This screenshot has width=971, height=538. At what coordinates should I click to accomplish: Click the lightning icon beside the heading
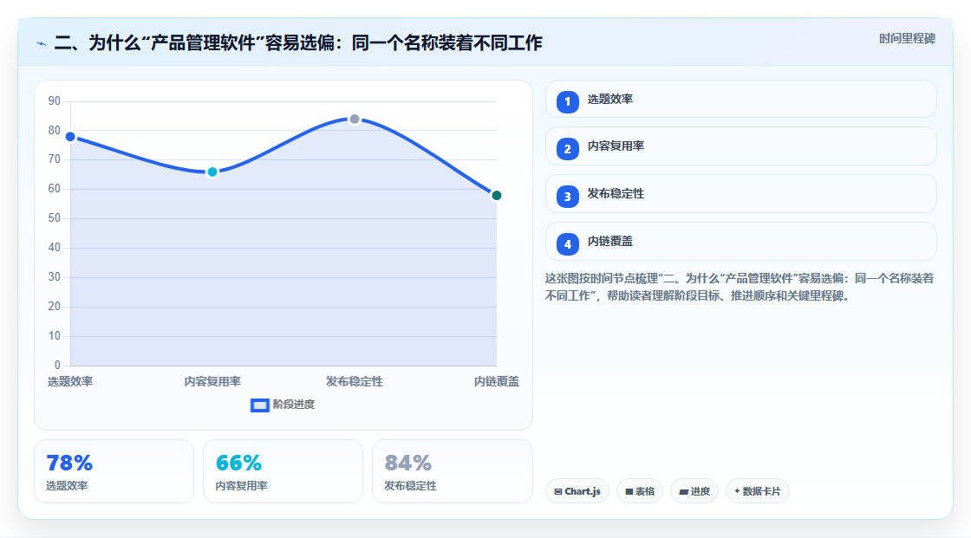(x=42, y=43)
